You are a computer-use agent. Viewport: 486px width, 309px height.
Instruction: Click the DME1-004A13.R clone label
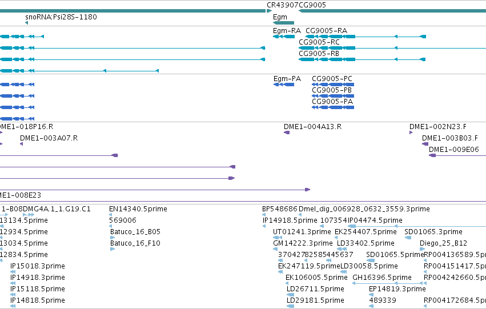[313, 127]
